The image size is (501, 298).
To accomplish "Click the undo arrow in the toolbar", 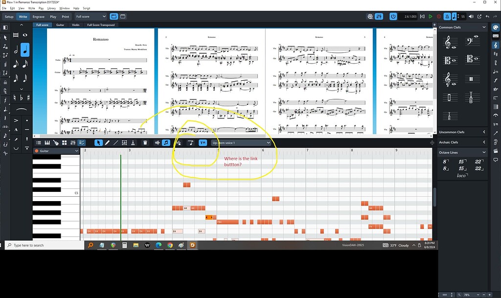I will pos(487,16).
